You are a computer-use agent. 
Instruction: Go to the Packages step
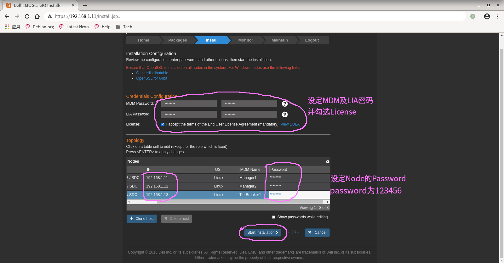pos(178,40)
